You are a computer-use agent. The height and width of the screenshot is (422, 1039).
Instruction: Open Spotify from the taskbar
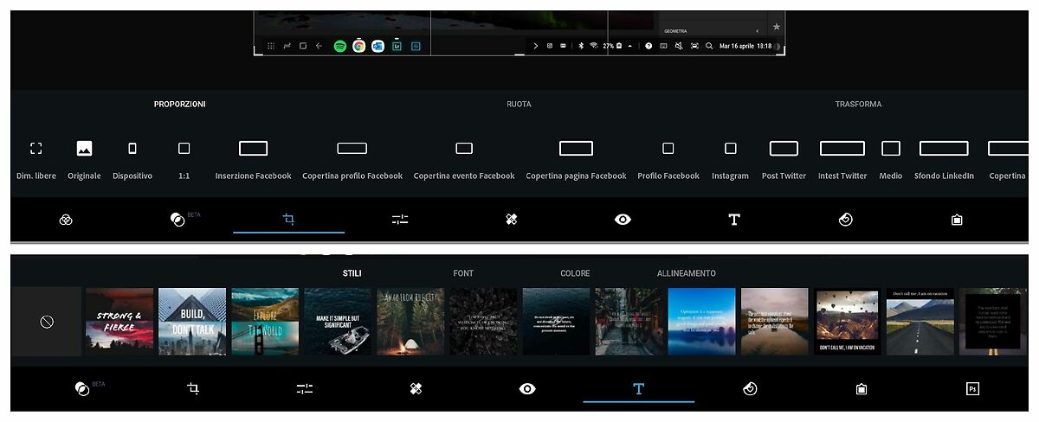coord(340,46)
